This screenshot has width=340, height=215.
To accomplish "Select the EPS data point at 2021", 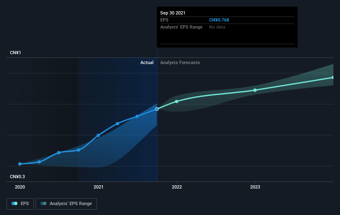I will point(98,135).
